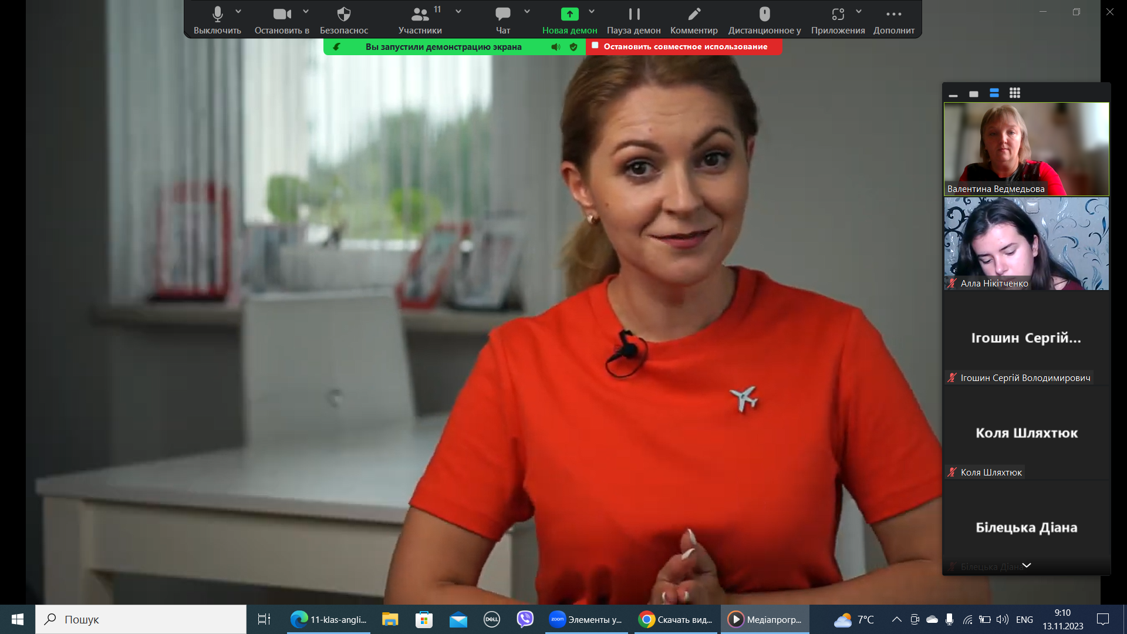
Task: Switch thumbnail panel to grid view
Action: [1015, 93]
